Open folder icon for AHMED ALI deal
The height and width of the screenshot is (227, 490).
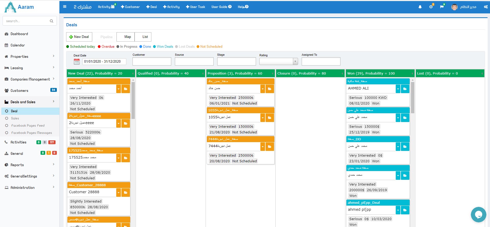point(405,89)
